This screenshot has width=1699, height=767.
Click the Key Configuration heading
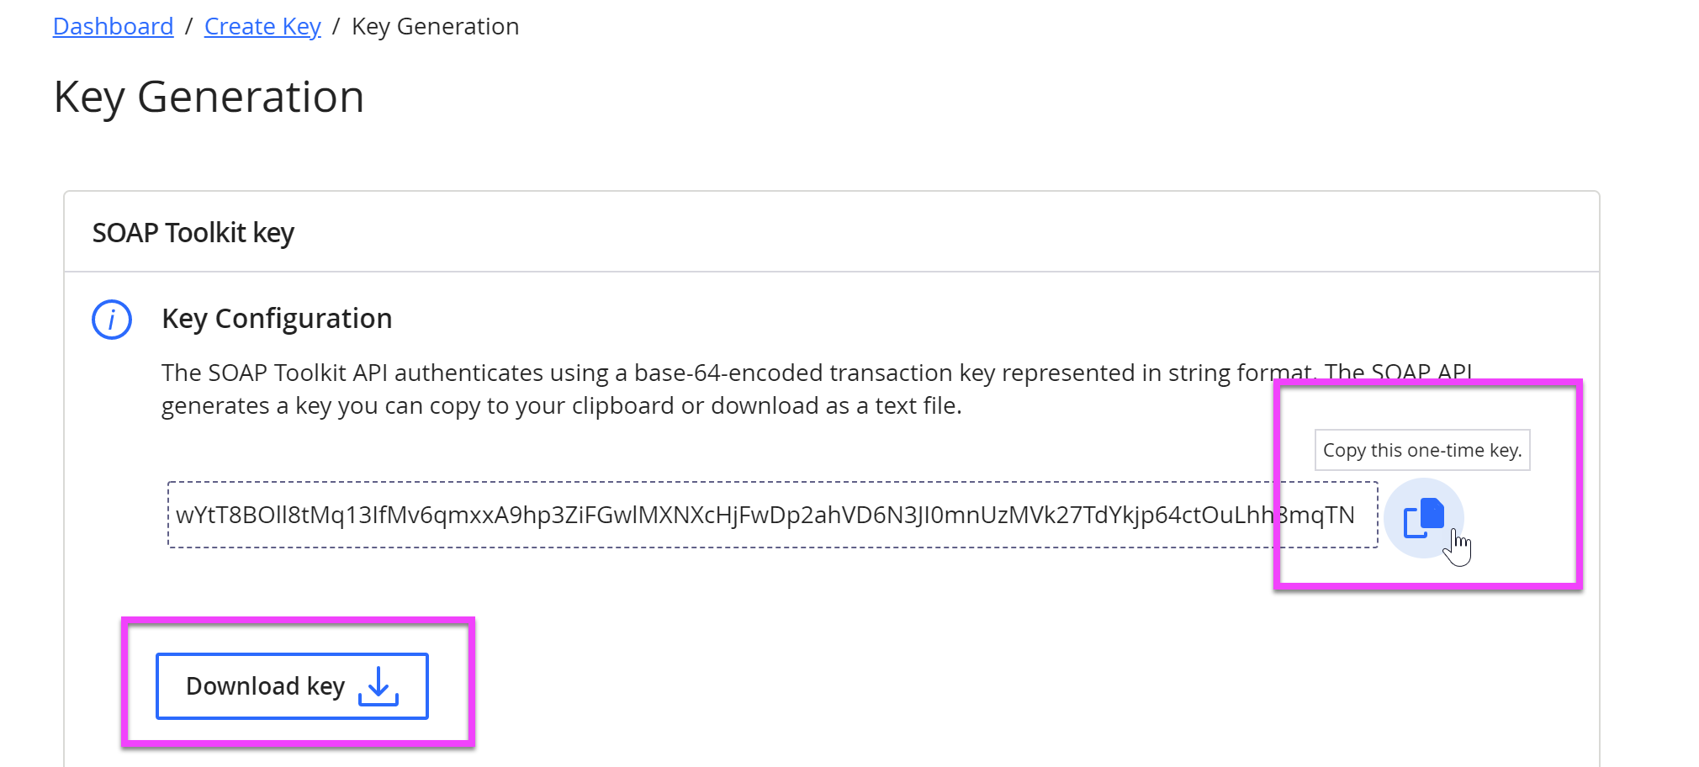point(277,319)
